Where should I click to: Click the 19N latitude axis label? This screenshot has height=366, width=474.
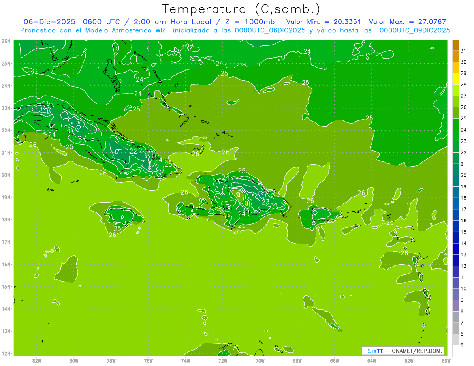6,197
